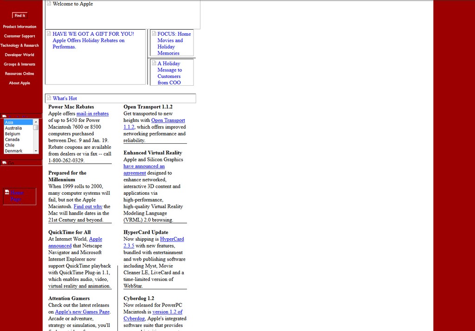Click the broken image icon beside A Holiday Message
The height and width of the screenshot is (331, 475).
pos(154,64)
